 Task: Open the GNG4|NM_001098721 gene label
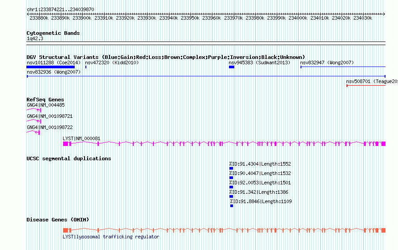tap(50, 116)
